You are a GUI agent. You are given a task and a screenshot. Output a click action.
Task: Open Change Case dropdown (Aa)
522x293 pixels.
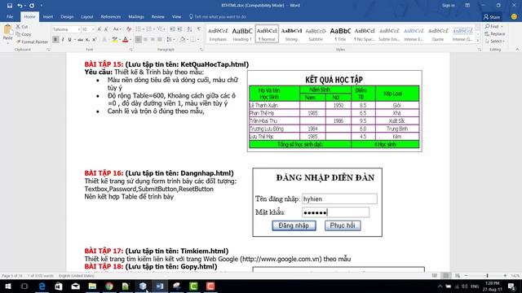[117, 29]
